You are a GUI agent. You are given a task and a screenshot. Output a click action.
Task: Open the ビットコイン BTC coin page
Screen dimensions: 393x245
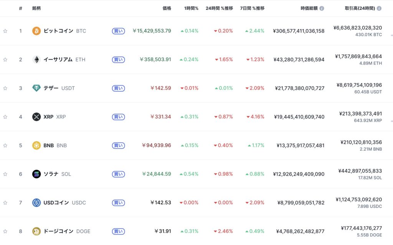[x=64, y=31]
